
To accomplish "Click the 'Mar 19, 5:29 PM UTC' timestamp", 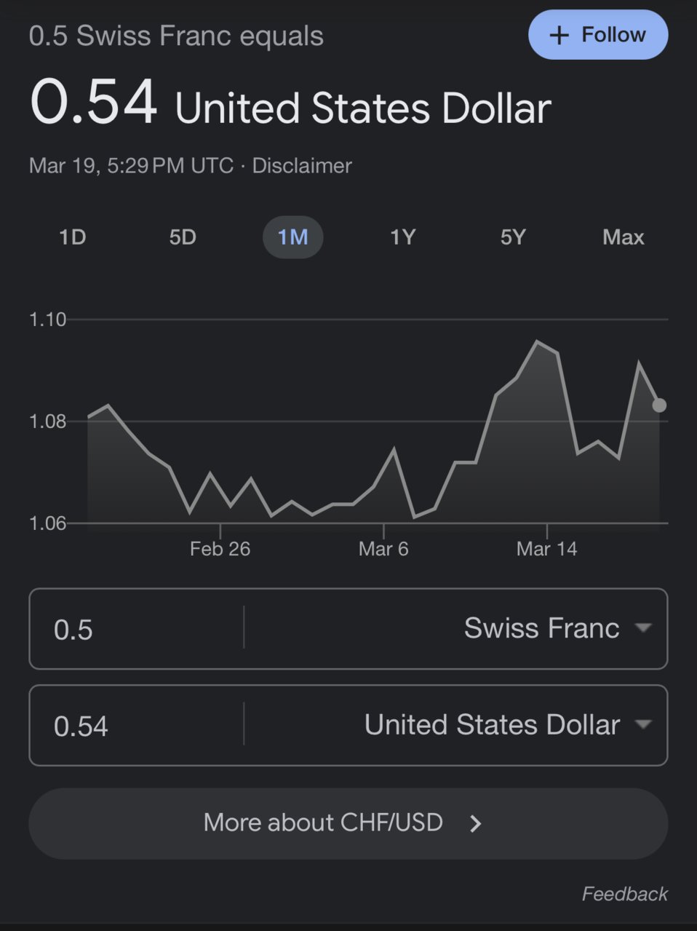I will click(131, 166).
